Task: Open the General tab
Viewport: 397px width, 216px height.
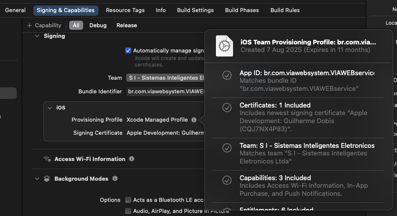Action: [15, 11]
